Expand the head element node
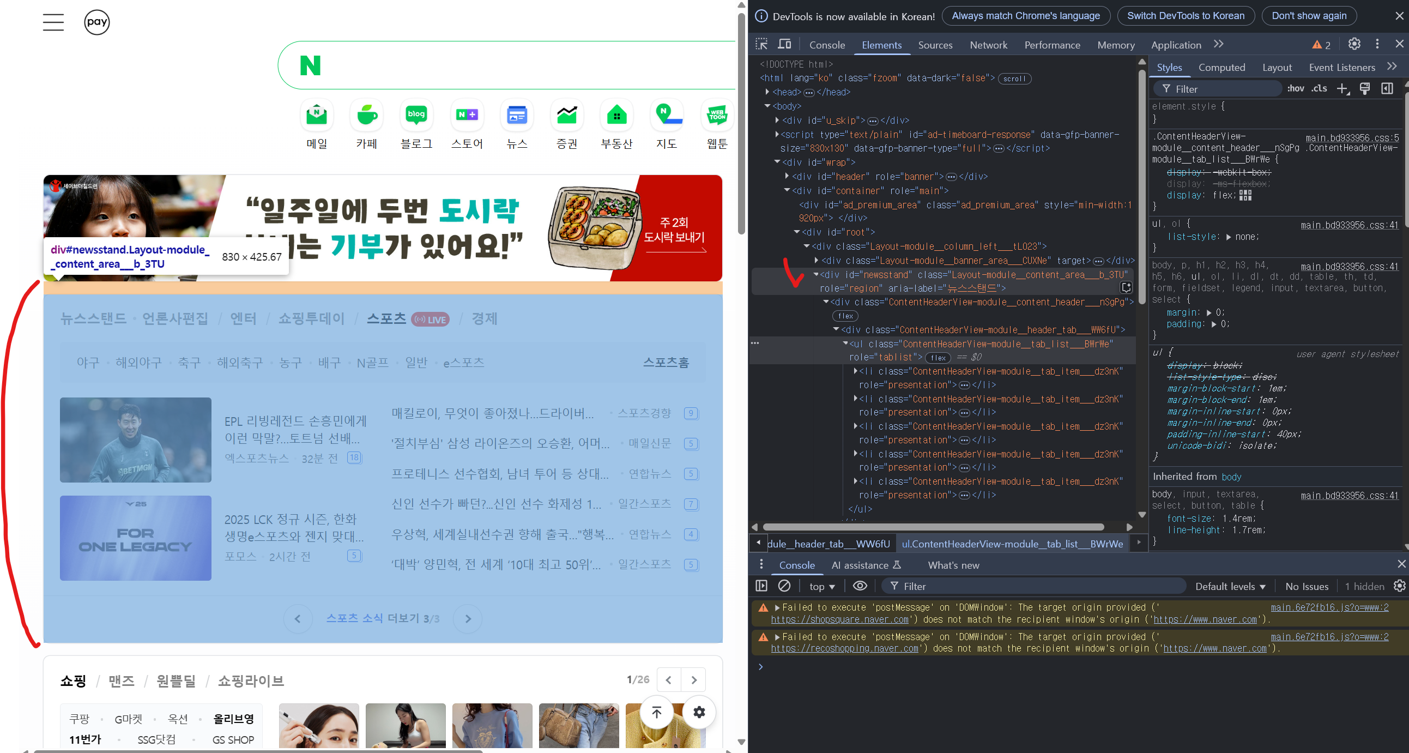This screenshot has width=1409, height=753. coord(767,92)
